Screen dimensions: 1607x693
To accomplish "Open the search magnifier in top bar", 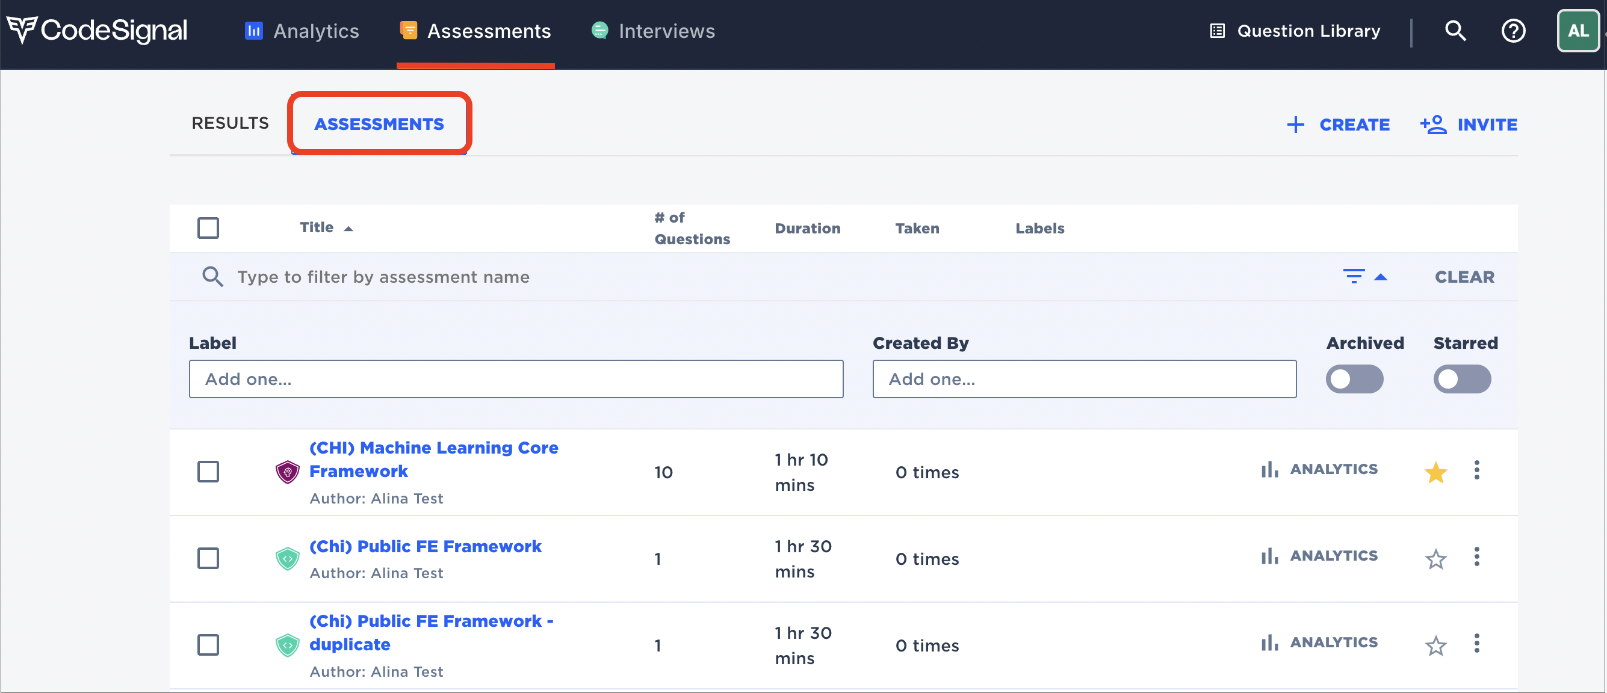I will (1455, 31).
